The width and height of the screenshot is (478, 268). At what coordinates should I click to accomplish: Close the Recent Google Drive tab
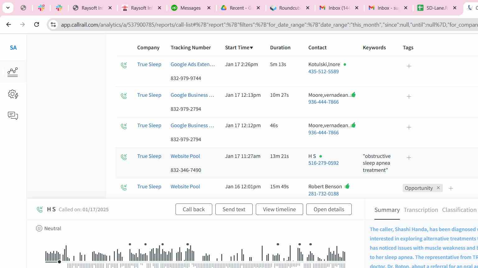[258, 8]
